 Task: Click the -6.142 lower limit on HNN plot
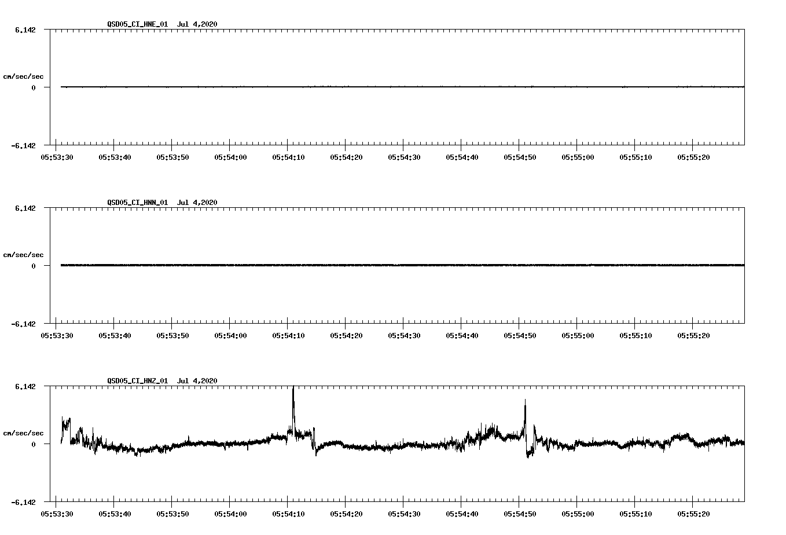(23, 324)
